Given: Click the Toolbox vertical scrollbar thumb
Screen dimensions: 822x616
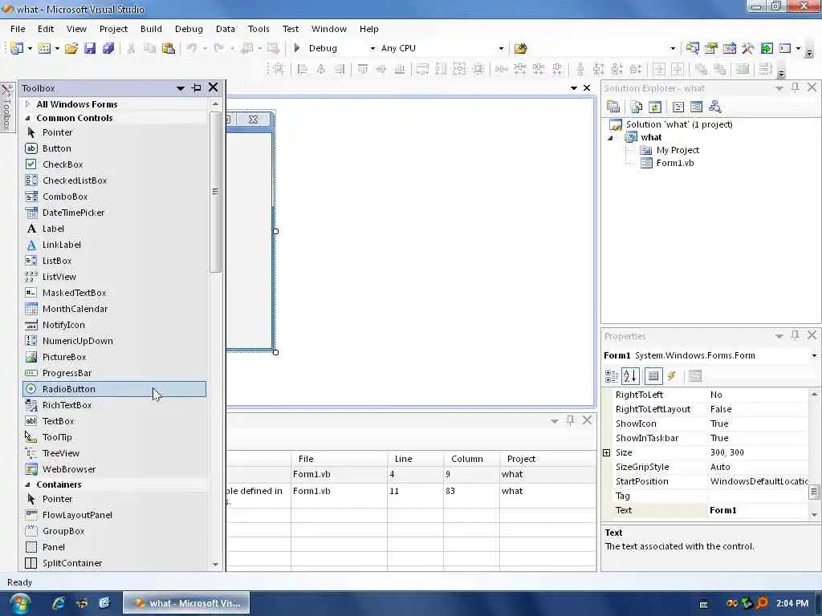Looking at the screenshot, I should pos(215,192).
